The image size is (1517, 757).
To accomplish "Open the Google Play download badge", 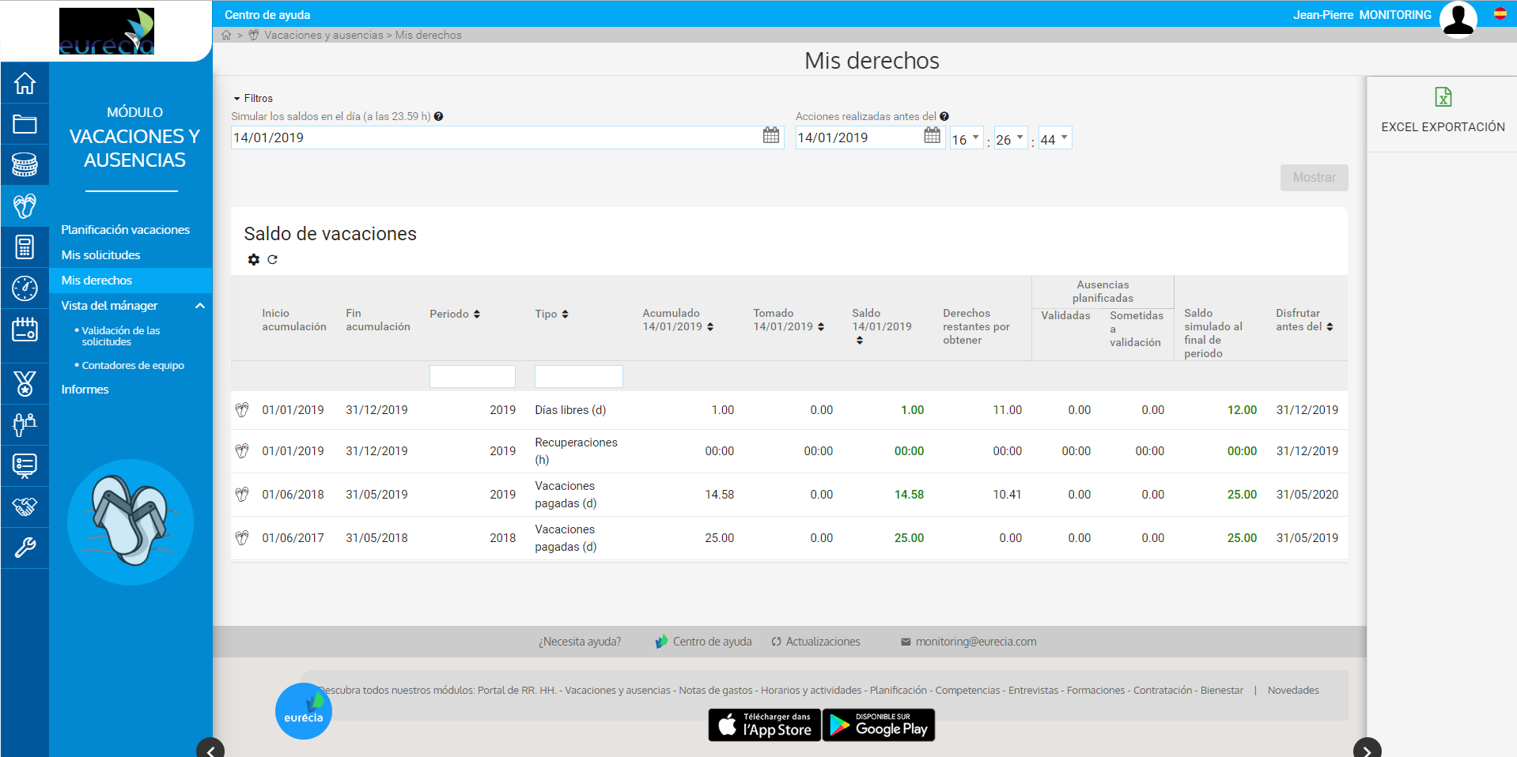I will click(879, 725).
